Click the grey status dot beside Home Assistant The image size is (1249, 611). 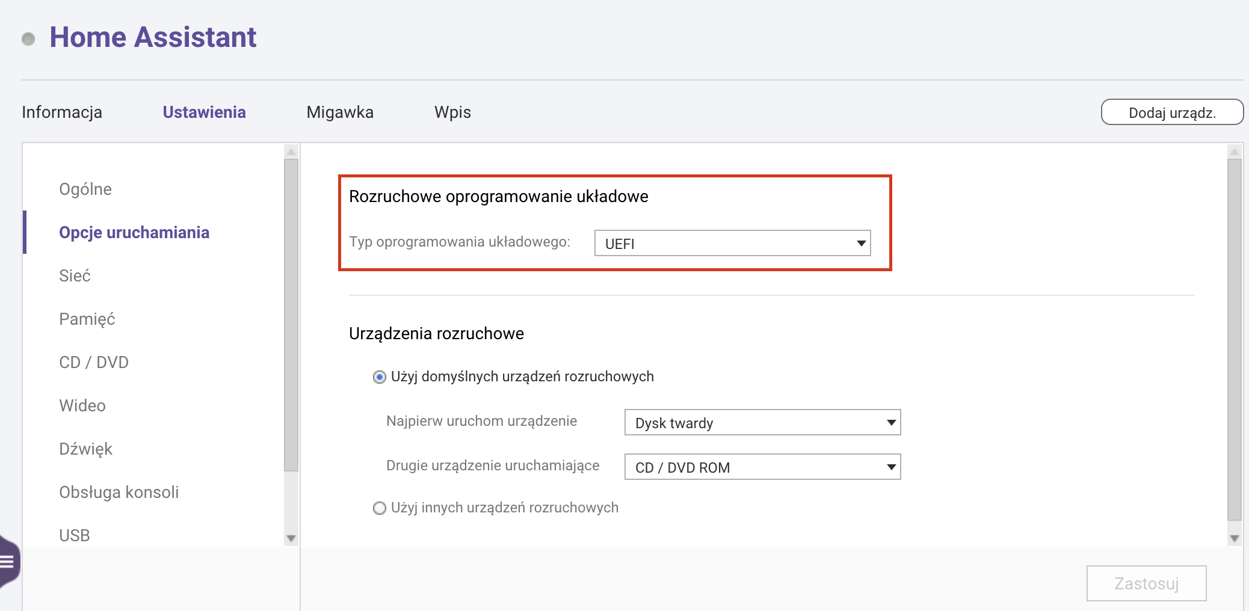28,39
